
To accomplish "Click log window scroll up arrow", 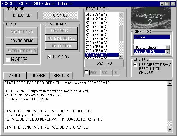I will pyautogui.click(x=170, y=83).
